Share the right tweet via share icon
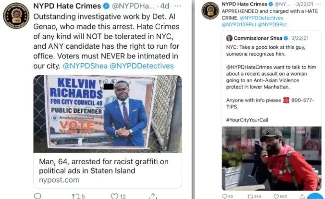Viewport: 325px width, 199px height. (302, 197)
